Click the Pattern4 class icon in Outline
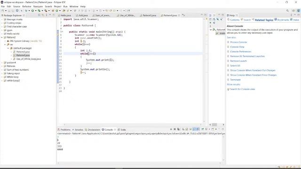Image resolution: width=301 pixels, height=169 pixels. (x=214, y=30)
